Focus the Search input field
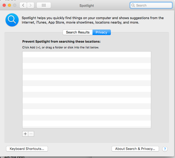 pos(151,5)
